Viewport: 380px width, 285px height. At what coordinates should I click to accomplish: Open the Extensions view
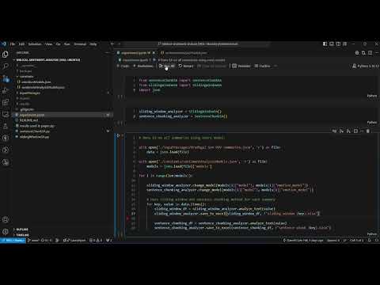[6, 102]
